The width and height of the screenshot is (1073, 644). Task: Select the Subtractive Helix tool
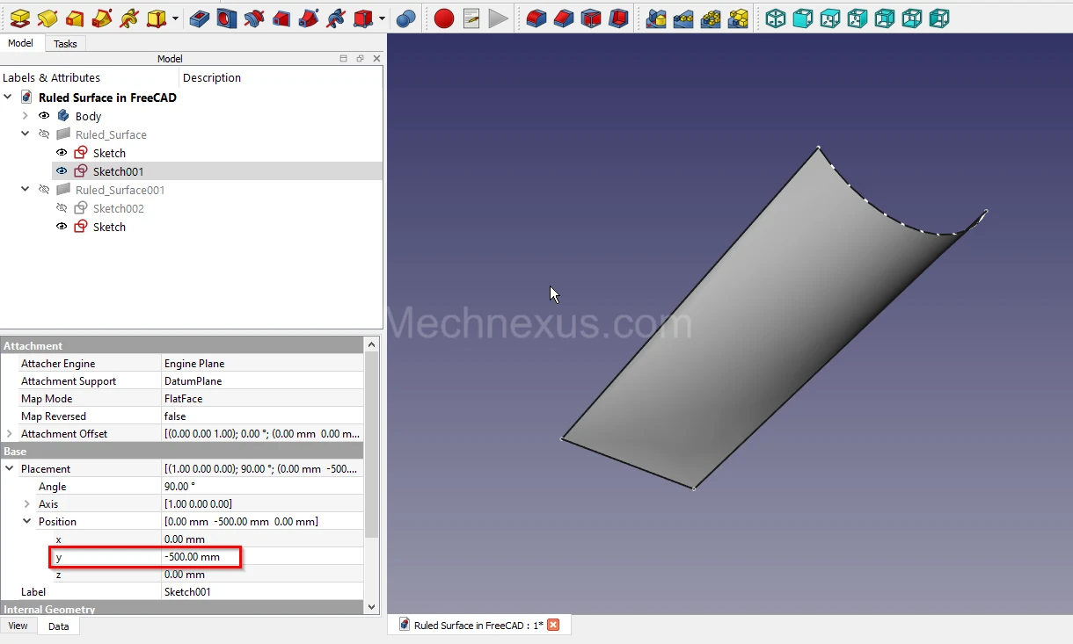tap(336, 18)
